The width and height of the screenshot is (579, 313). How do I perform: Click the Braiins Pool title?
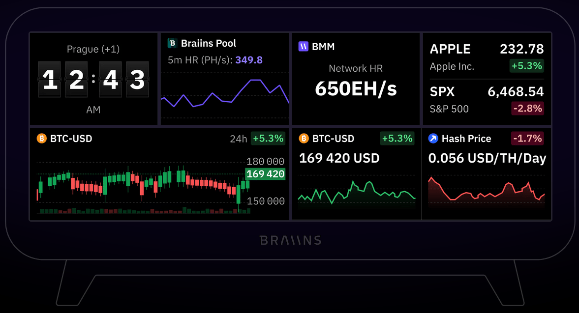(208, 44)
